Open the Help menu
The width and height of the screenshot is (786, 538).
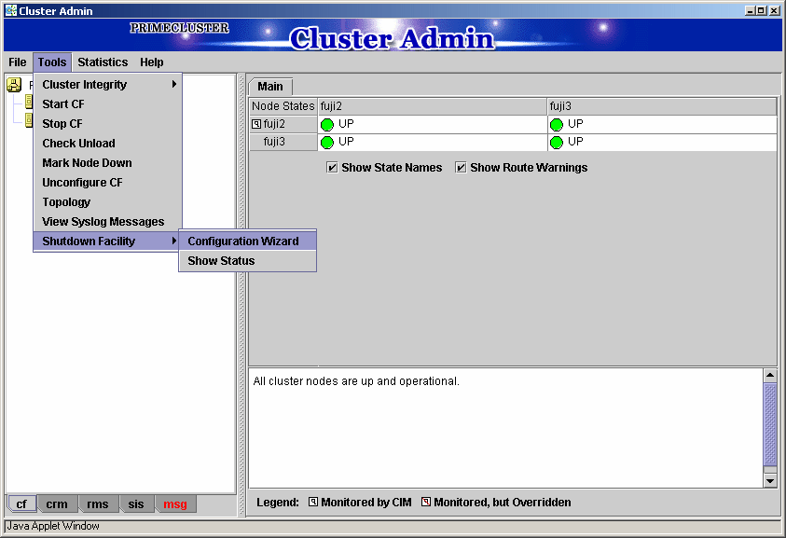[151, 62]
